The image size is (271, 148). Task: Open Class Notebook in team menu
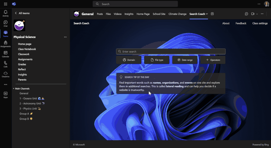coord(27,49)
